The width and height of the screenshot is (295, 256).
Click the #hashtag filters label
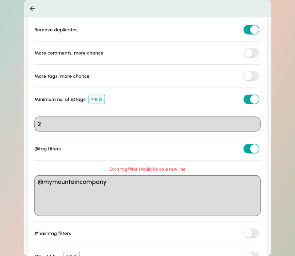53,234
